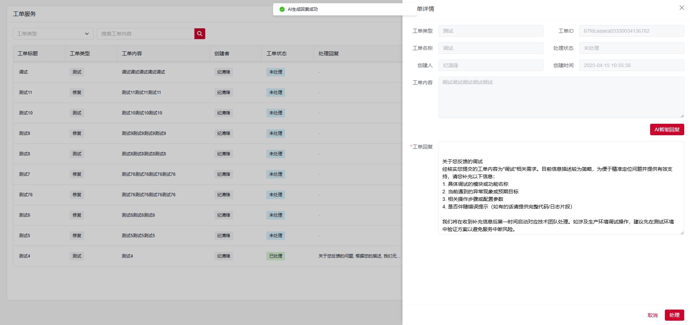The height and width of the screenshot is (325, 690).
Task: Click the 工单内容 disabled text area
Action: point(561,97)
